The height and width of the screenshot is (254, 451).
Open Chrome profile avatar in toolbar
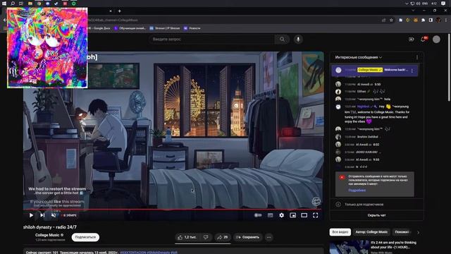(438, 20)
